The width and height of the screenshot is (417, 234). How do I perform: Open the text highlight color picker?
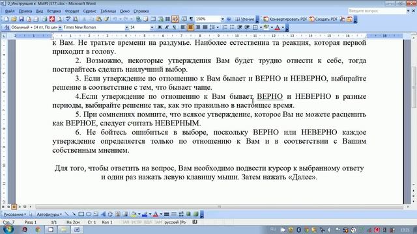tap(266, 27)
